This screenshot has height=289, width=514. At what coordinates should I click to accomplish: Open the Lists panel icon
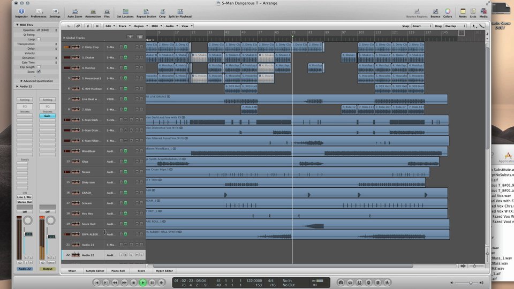click(x=473, y=12)
